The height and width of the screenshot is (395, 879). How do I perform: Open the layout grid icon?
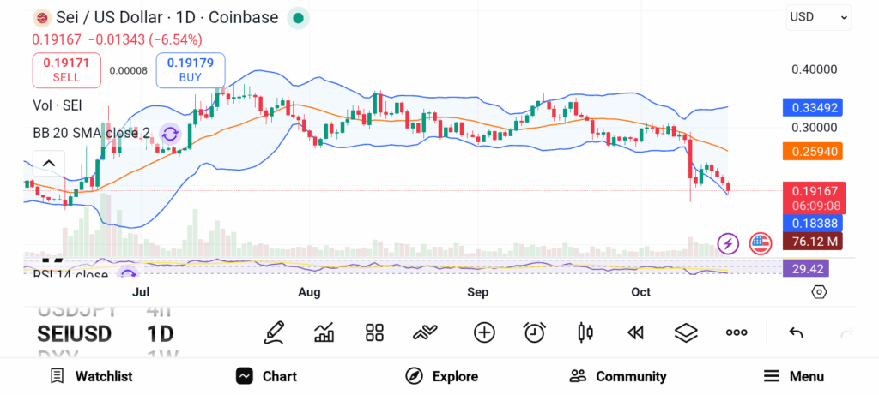click(x=374, y=332)
